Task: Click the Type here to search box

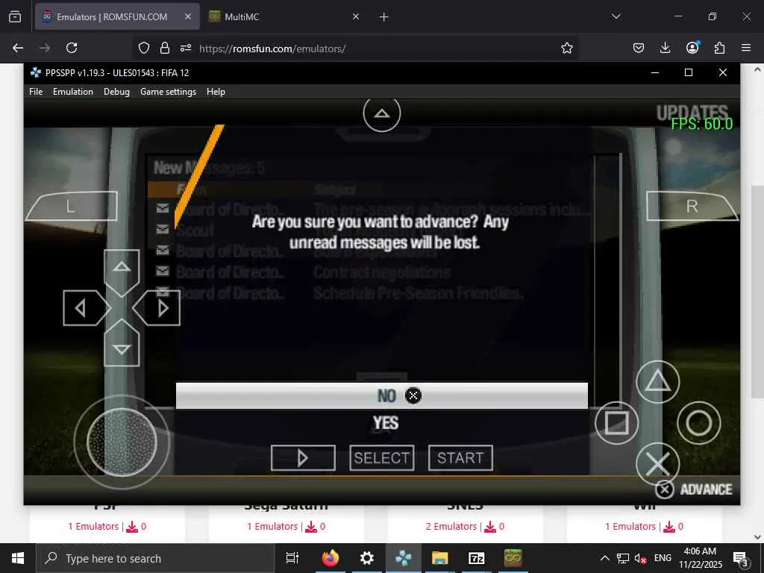Action: tap(155, 558)
